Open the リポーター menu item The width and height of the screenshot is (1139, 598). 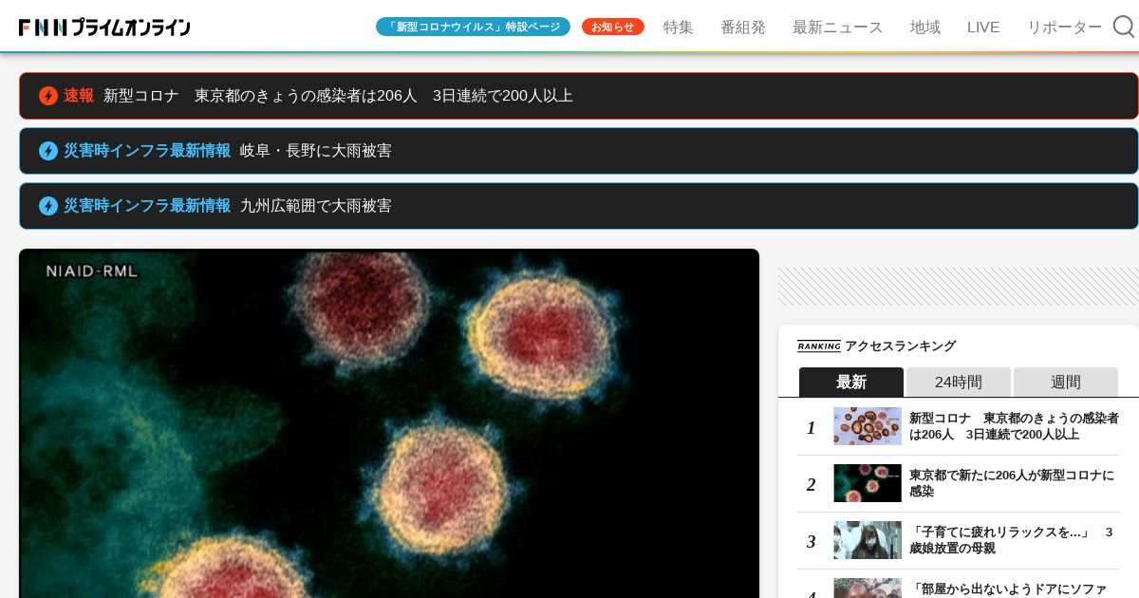1065,28
